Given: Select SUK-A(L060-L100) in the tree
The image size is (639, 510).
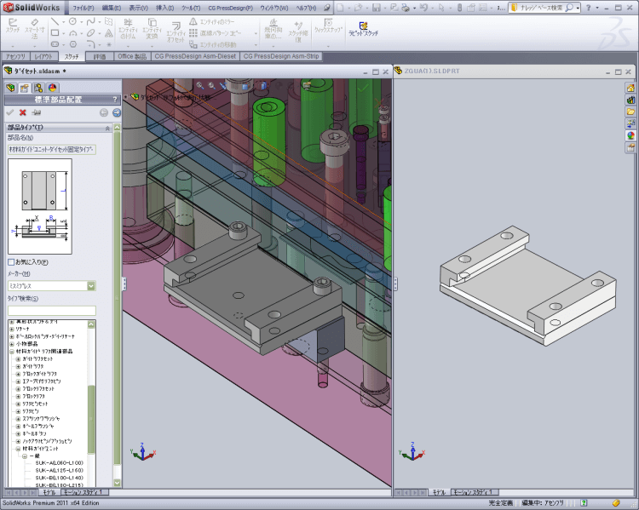Looking at the screenshot, I should [x=59, y=463].
